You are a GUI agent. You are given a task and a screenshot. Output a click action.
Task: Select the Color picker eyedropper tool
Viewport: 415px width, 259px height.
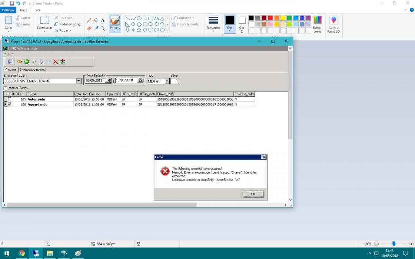(96, 28)
